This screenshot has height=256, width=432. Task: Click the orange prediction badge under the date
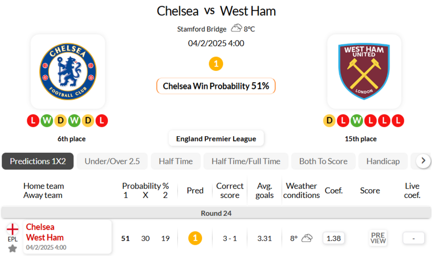(216, 64)
